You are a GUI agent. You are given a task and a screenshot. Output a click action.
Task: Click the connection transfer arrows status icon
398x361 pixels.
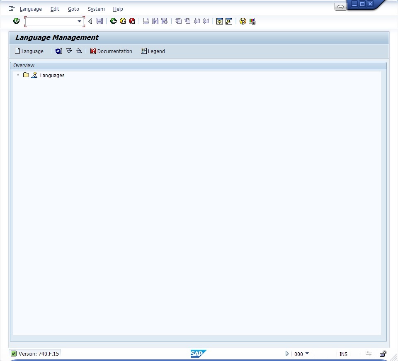[x=369, y=354]
